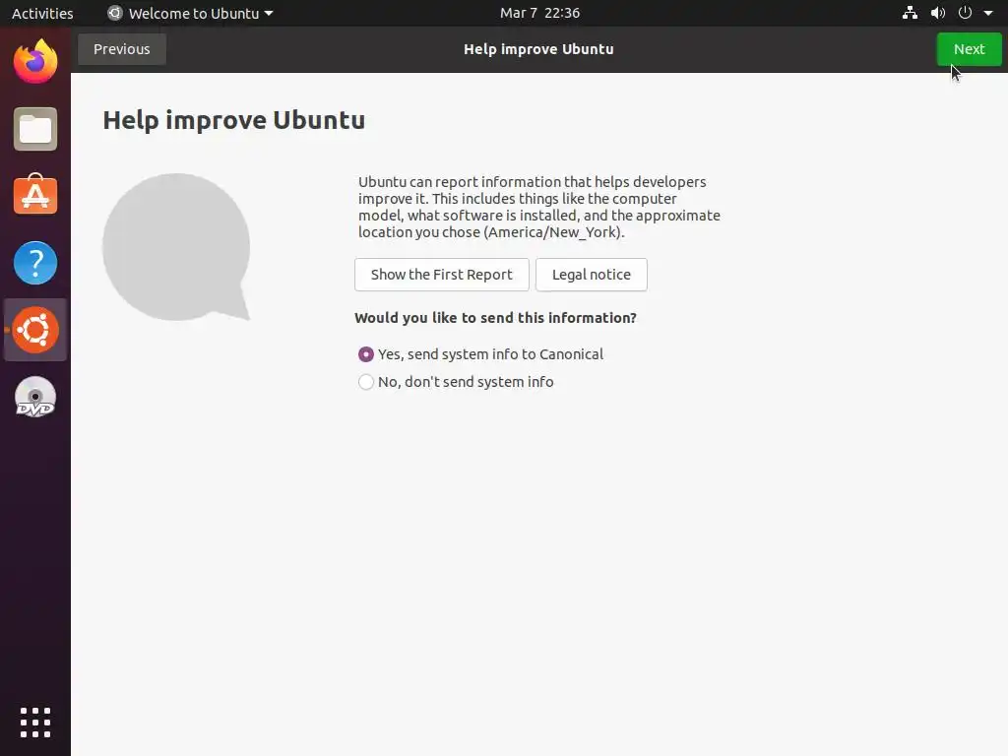Open the Activities overview
Viewport: 1008px width, 756px height.
pyautogui.click(x=42, y=13)
